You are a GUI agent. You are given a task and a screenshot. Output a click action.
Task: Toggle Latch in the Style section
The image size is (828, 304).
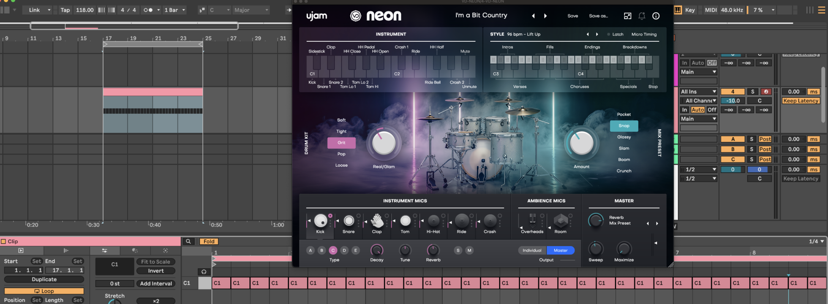615,34
